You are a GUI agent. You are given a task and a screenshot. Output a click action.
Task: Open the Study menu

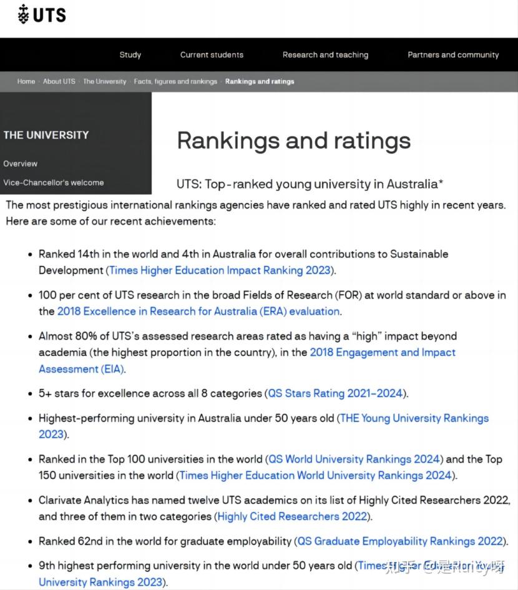coord(130,55)
